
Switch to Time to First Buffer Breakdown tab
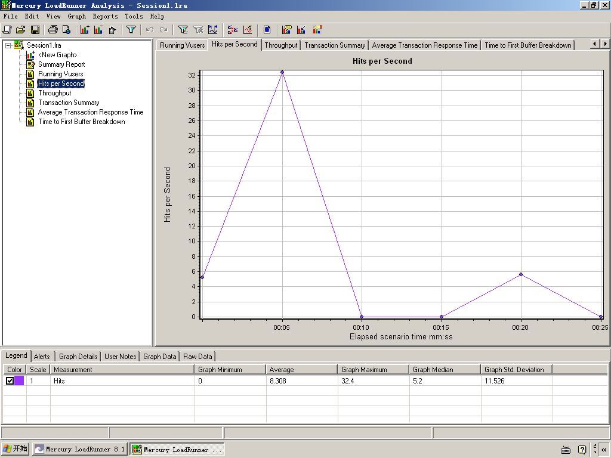pyautogui.click(x=527, y=45)
